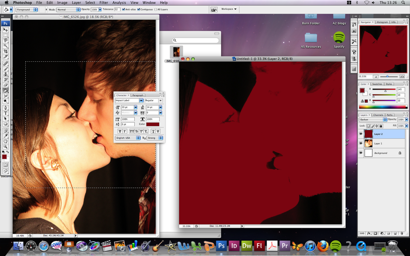The image size is (410, 256).
Task: Select the Crop tool
Action: (x=5, y=51)
